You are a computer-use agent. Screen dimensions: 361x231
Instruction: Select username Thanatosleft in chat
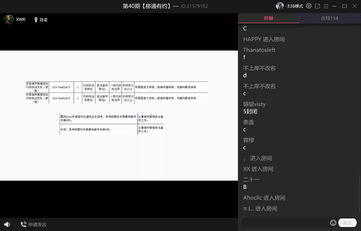click(x=259, y=50)
